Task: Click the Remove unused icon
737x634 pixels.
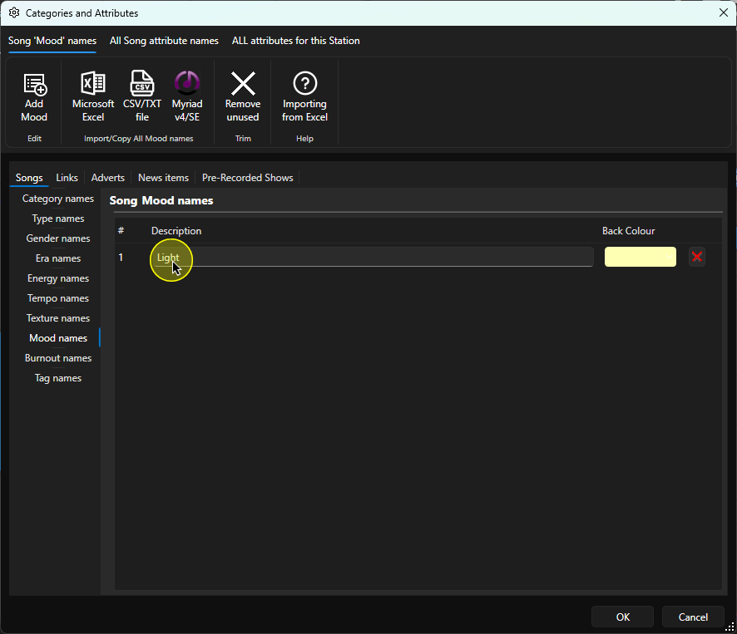Action: click(x=243, y=84)
